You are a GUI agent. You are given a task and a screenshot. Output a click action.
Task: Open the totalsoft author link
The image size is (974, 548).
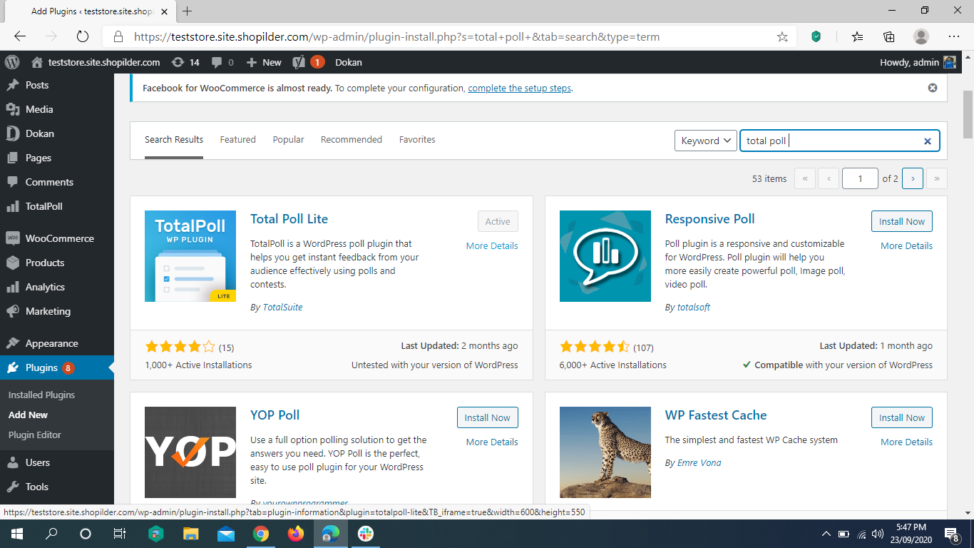[x=693, y=307]
